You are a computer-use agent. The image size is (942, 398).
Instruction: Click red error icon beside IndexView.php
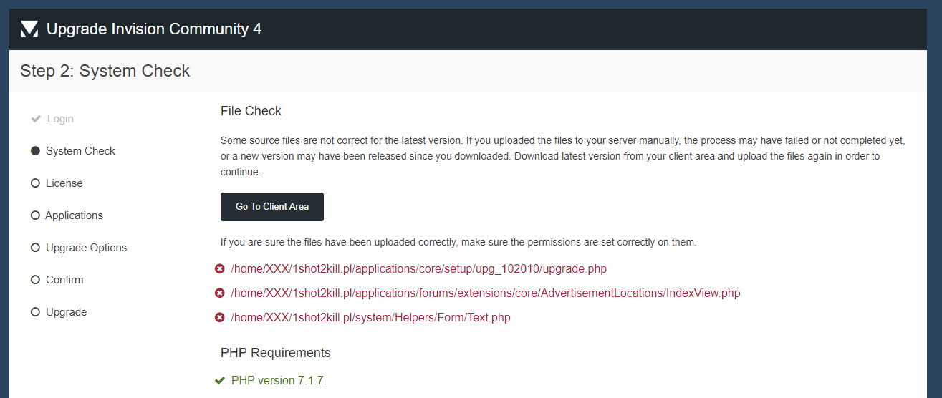tap(220, 293)
